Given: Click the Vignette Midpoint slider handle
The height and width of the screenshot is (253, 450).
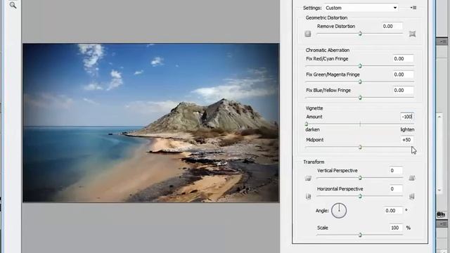Looking at the screenshot, I should (360, 148).
